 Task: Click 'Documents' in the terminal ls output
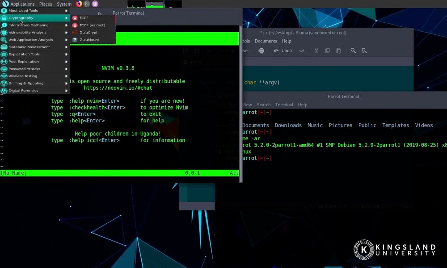[x=256, y=126]
